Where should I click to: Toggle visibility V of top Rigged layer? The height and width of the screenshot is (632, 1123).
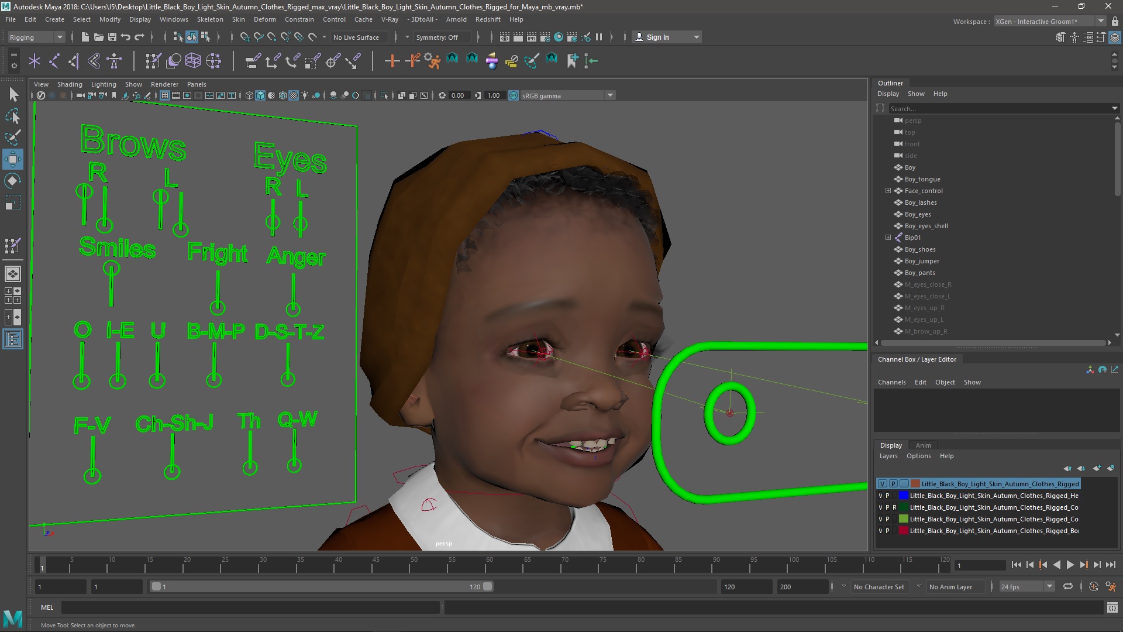point(882,484)
